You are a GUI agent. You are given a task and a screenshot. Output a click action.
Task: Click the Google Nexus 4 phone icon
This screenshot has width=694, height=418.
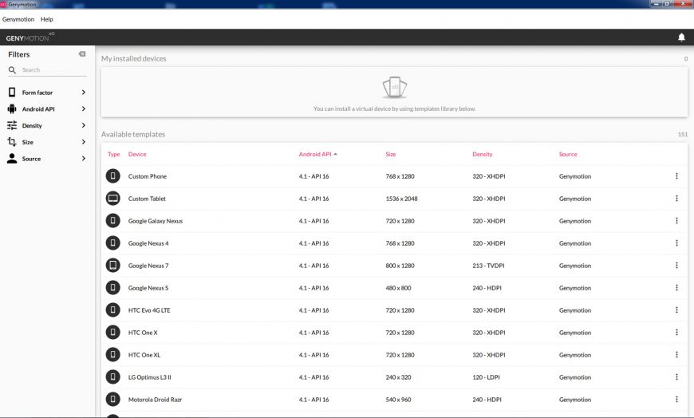pyautogui.click(x=113, y=243)
